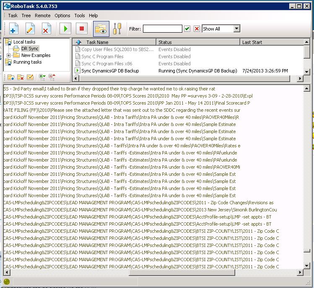Image resolution: width=314 pixels, height=288 pixels.
Task: Stop the task with red square button
Action: pos(81,29)
